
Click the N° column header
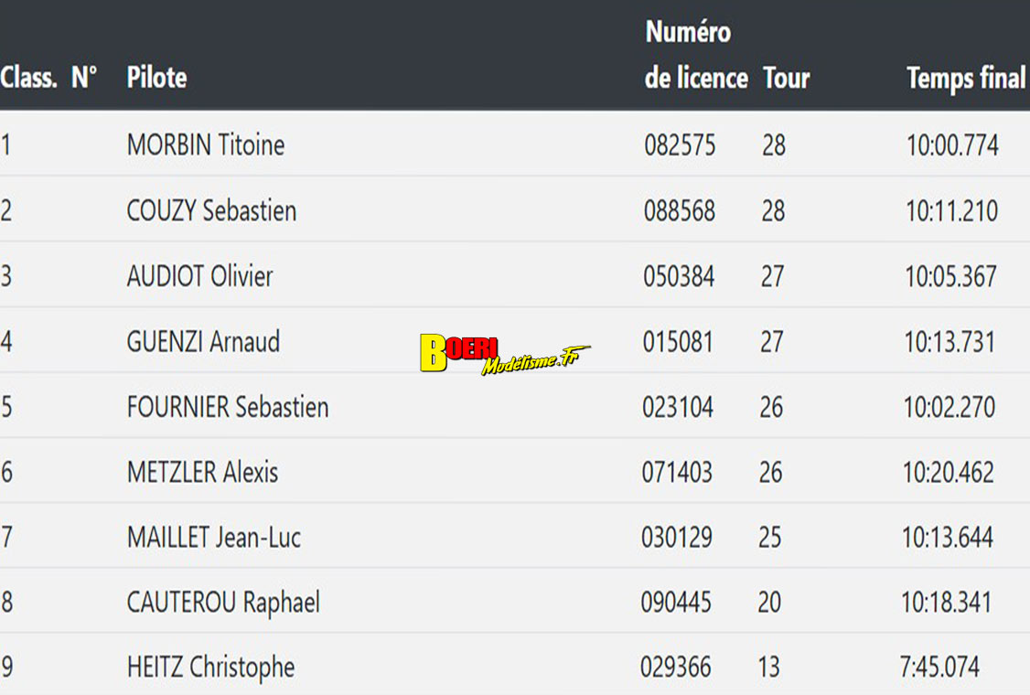pyautogui.click(x=84, y=78)
